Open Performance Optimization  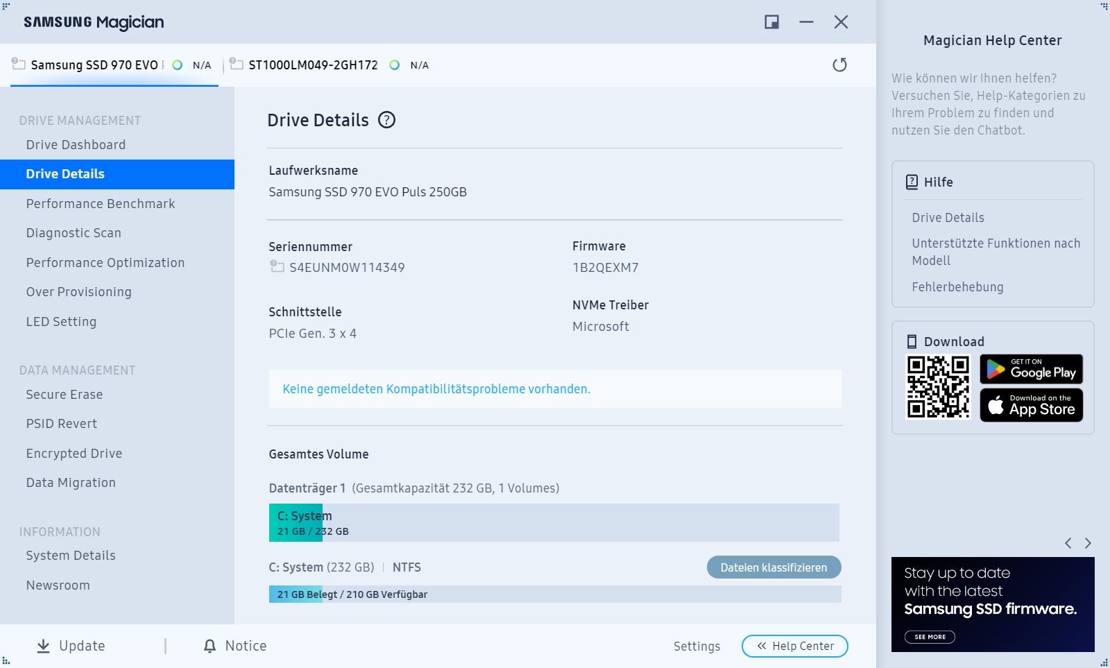click(x=105, y=262)
